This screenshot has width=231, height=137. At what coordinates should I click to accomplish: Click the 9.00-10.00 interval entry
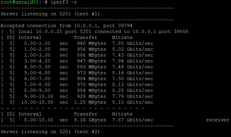tap(39, 96)
